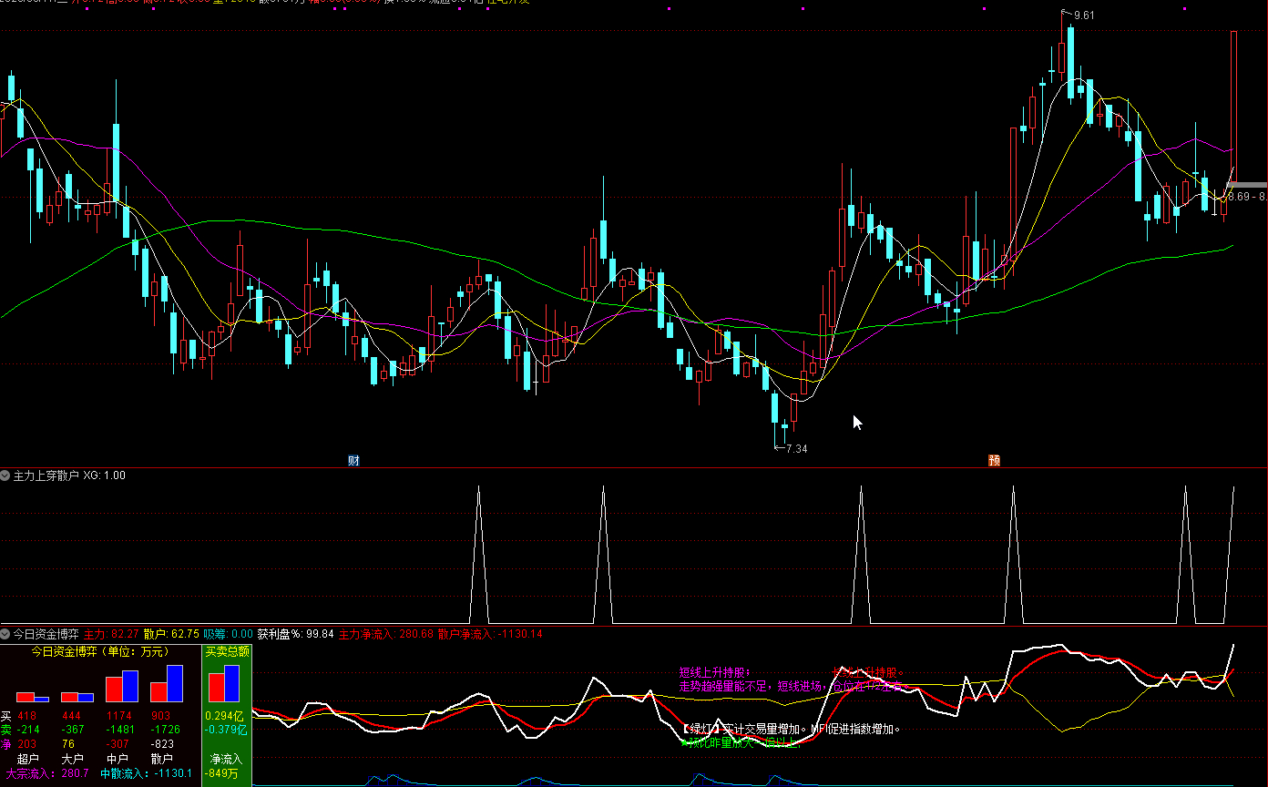Collapse the 今日资金博弈 indicator panel arrow
Screen dimensions: 1268x787
tap(5, 633)
